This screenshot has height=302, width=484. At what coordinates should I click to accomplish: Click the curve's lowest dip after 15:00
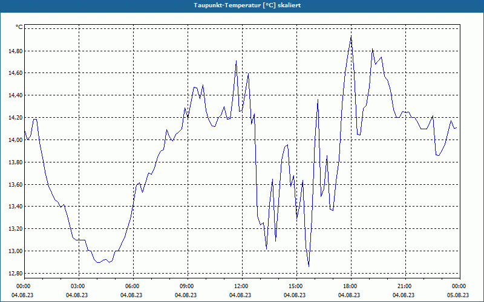(x=309, y=266)
